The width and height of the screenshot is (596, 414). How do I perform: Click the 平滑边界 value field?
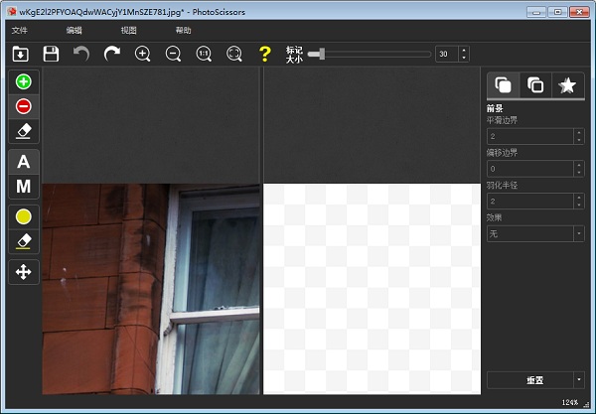tap(530, 136)
